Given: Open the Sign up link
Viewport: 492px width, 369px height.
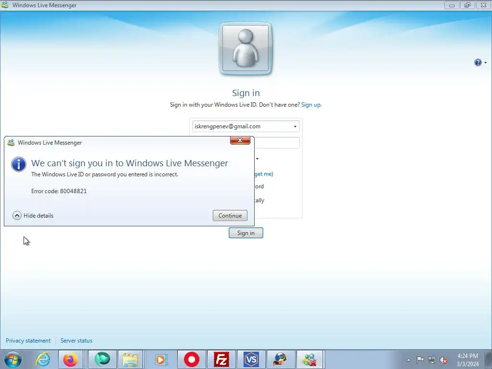Looking at the screenshot, I should point(311,105).
